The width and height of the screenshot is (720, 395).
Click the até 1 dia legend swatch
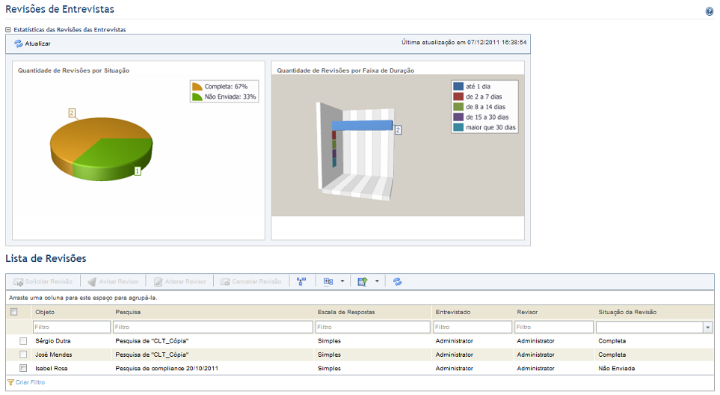(x=458, y=86)
